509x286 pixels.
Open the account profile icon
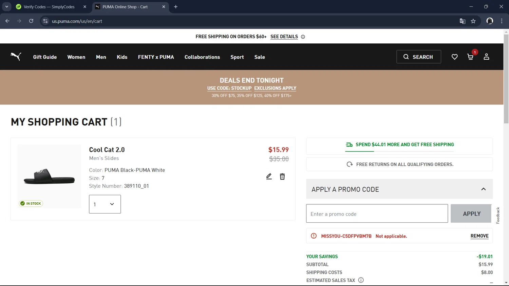pyautogui.click(x=486, y=57)
